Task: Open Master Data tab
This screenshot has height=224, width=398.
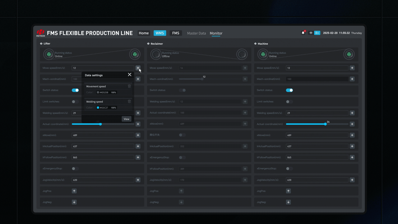Action: tap(197, 33)
